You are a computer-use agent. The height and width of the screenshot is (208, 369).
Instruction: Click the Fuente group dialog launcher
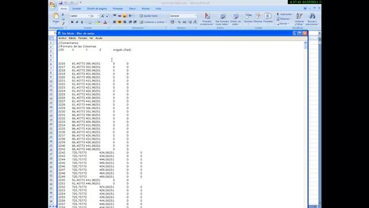[x=108, y=28]
